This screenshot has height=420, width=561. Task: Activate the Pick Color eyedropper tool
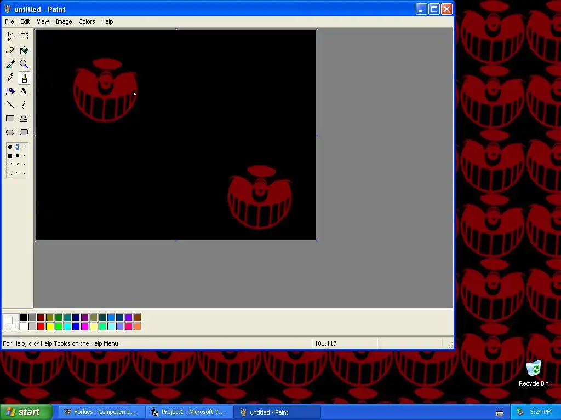[x=10, y=64]
